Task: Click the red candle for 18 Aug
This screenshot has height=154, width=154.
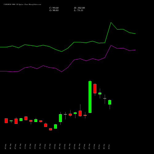Action: pyautogui.click(x=51, y=129)
